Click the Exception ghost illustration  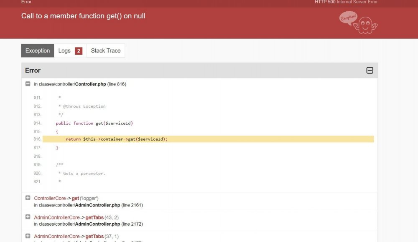358,23
